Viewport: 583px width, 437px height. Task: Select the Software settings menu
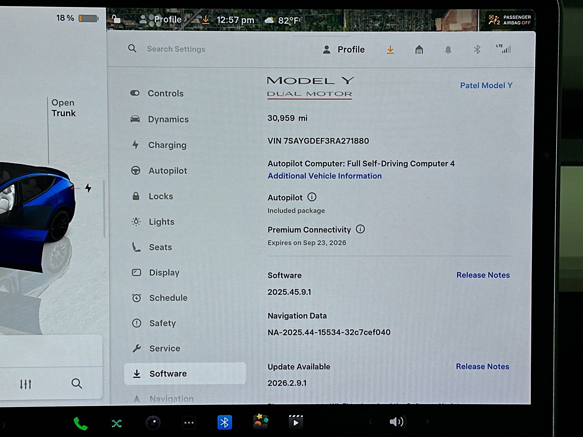(x=185, y=373)
